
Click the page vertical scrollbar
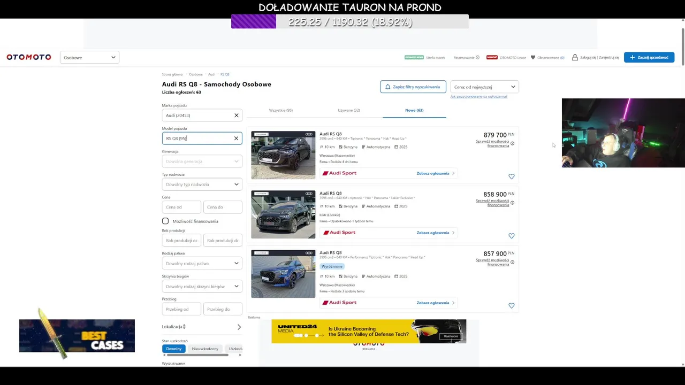682,45
